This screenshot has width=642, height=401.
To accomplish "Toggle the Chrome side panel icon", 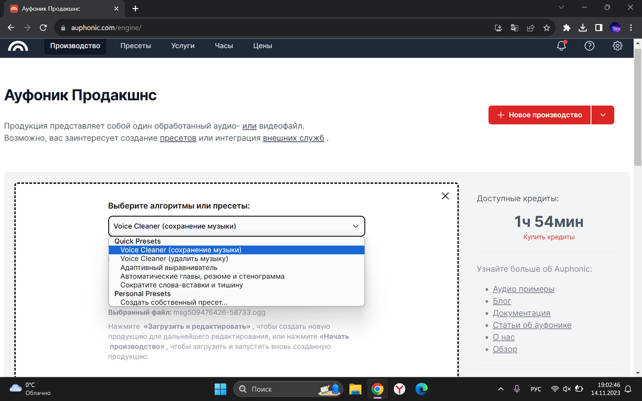I will point(599,27).
